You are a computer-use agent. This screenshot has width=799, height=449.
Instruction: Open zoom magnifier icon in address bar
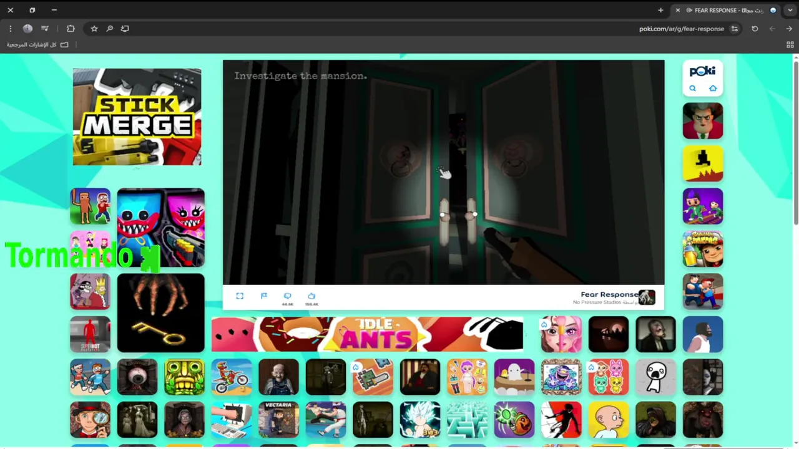(109, 29)
